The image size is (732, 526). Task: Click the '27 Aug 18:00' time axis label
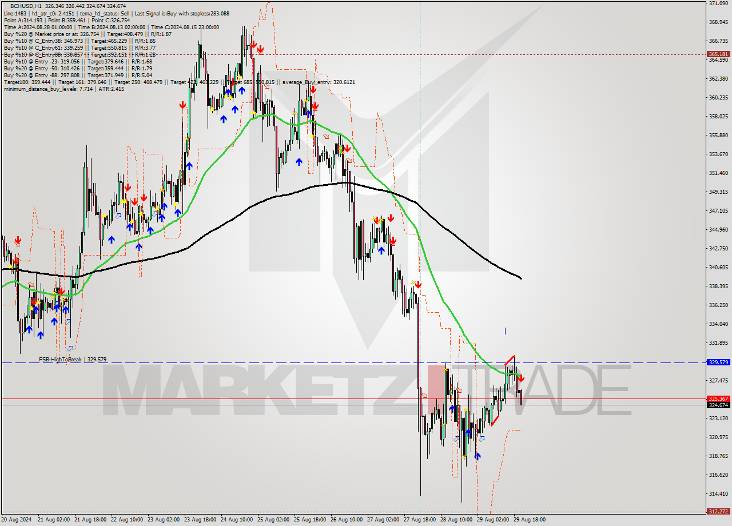(x=419, y=520)
